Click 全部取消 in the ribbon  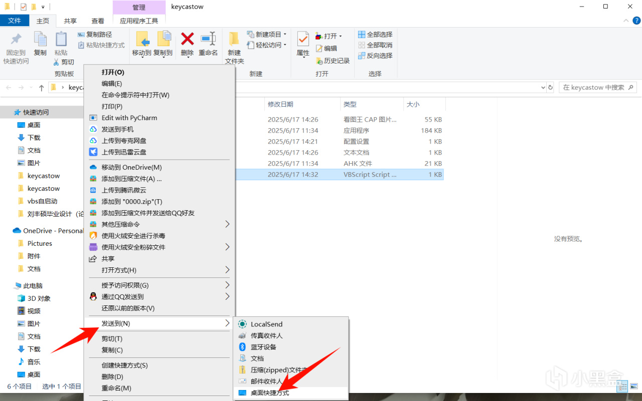[375, 45]
